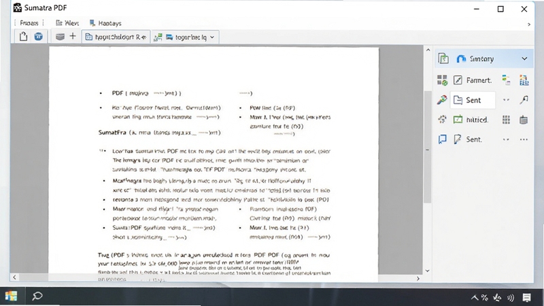Click the menu bar overflow chevron at right
The image size is (544, 306).
(529, 24)
